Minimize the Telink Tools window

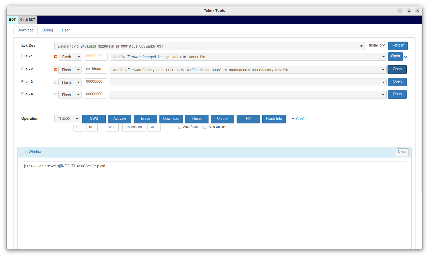pyautogui.click(x=400, y=11)
